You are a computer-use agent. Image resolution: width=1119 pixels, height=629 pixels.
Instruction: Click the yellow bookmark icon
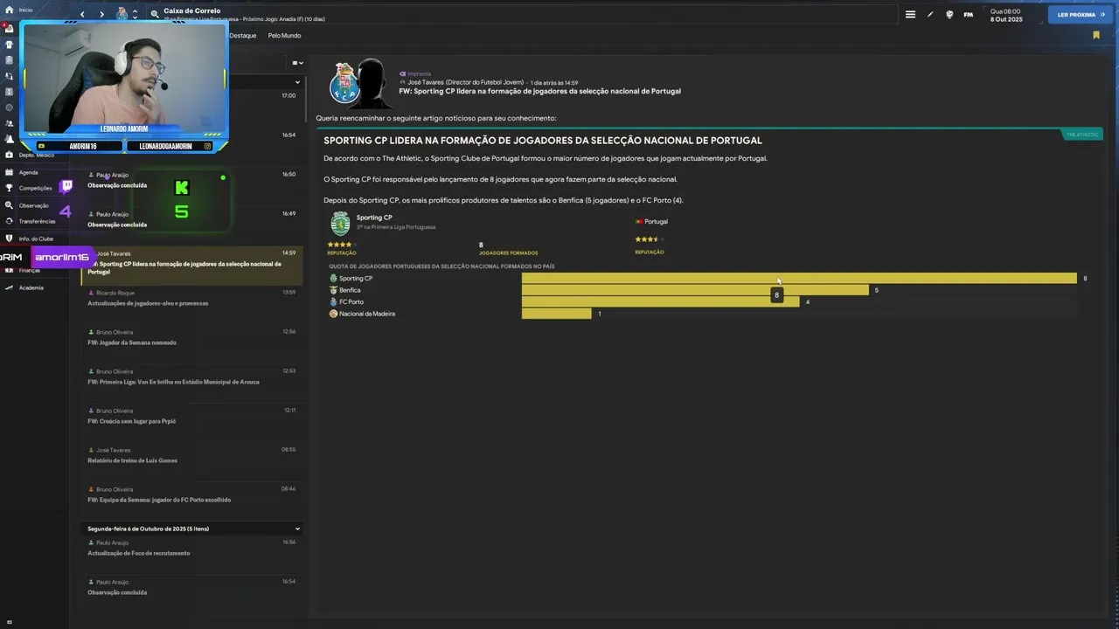(1096, 36)
